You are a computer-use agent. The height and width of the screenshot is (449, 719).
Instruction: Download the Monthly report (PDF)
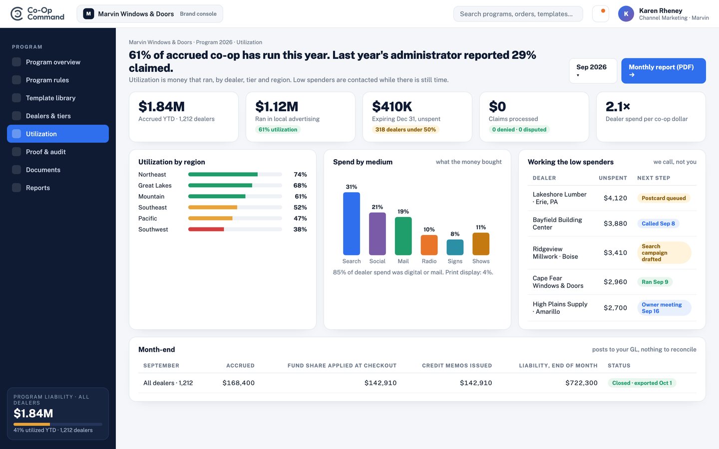click(664, 71)
